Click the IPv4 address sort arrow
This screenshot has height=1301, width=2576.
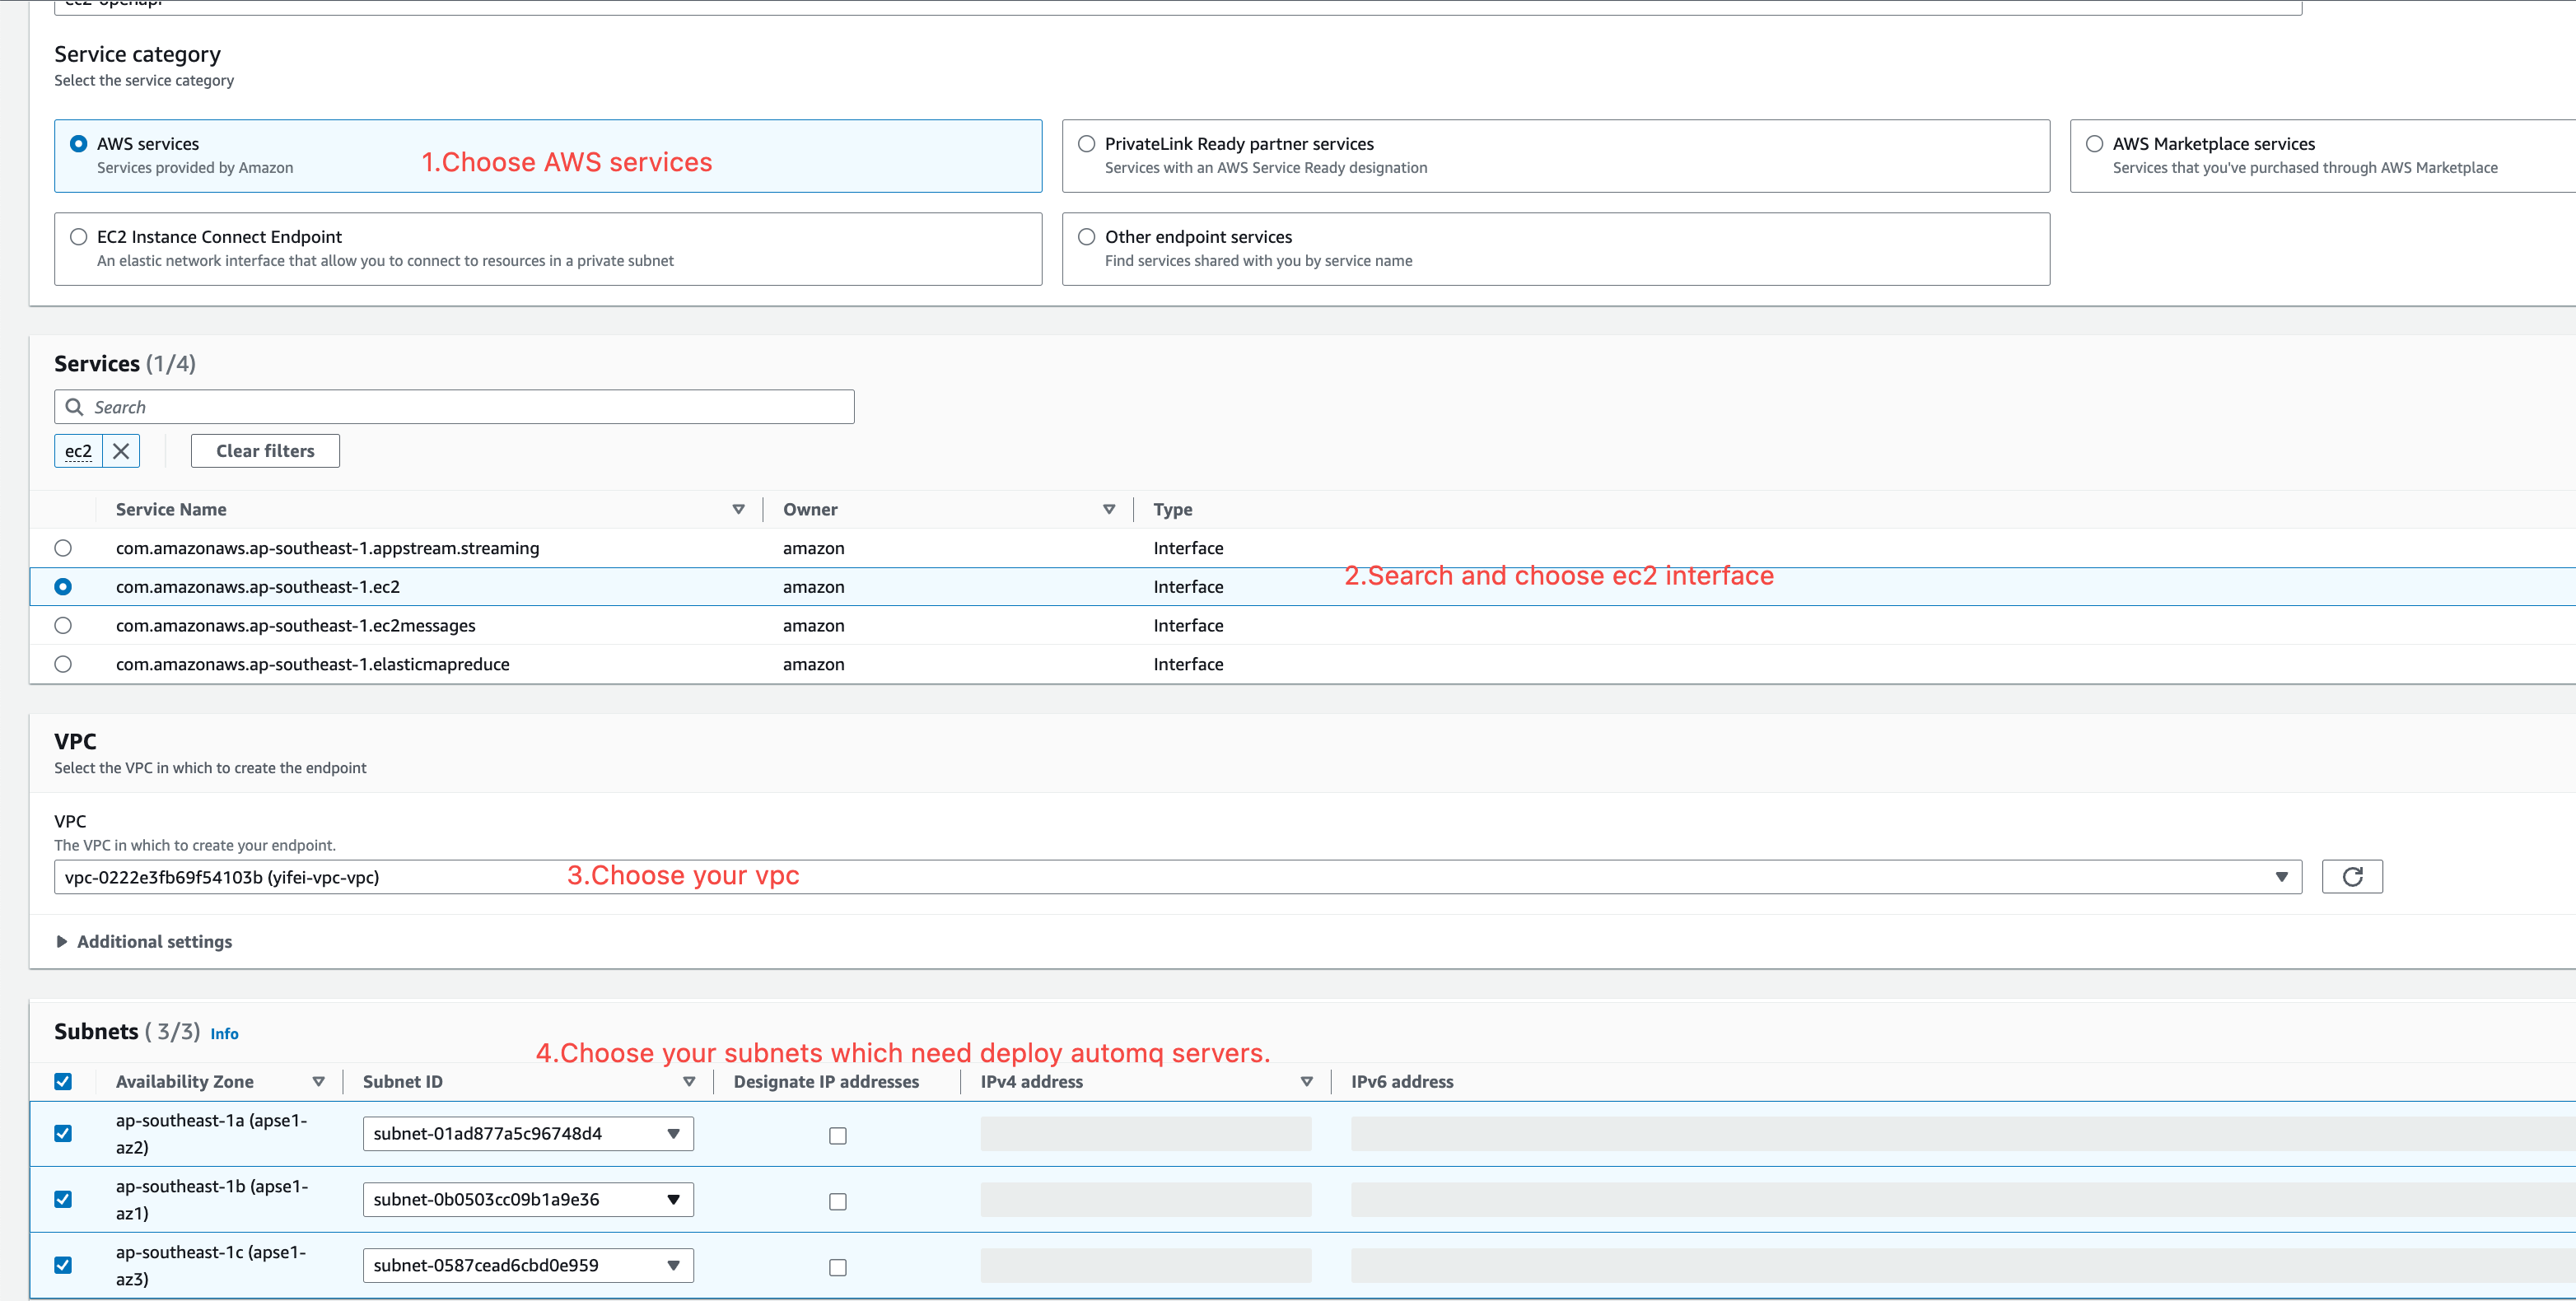point(1306,1081)
